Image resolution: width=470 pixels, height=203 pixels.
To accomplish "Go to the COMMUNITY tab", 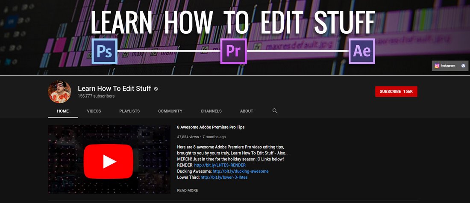I will pos(170,111).
